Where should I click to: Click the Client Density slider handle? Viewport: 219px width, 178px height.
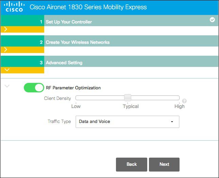pos(128,98)
